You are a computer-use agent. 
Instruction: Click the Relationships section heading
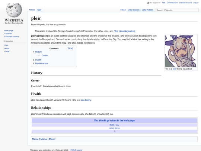41,108
